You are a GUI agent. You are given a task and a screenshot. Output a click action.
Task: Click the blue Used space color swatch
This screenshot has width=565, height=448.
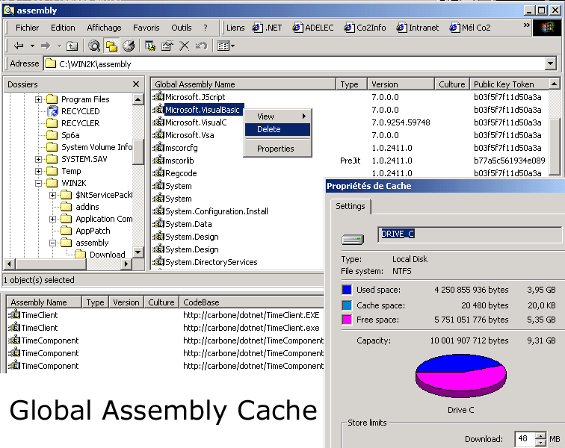coord(347,290)
